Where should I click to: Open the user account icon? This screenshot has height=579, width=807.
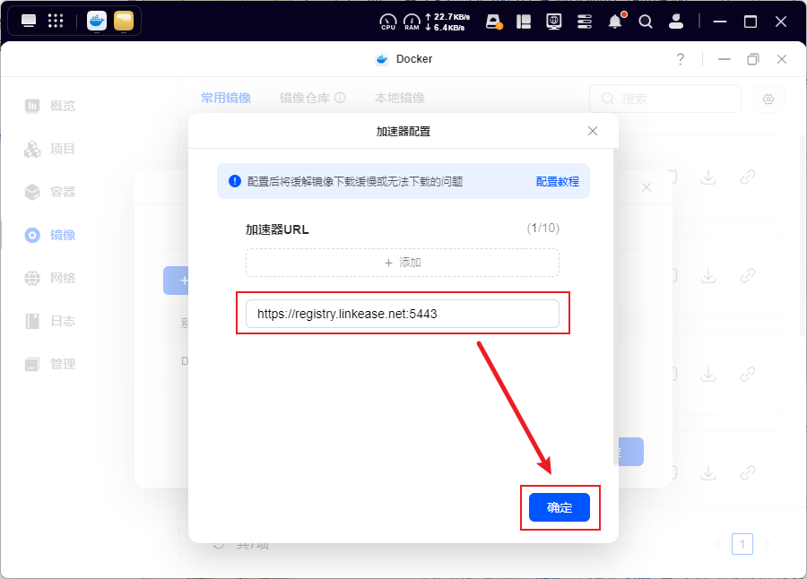(676, 22)
